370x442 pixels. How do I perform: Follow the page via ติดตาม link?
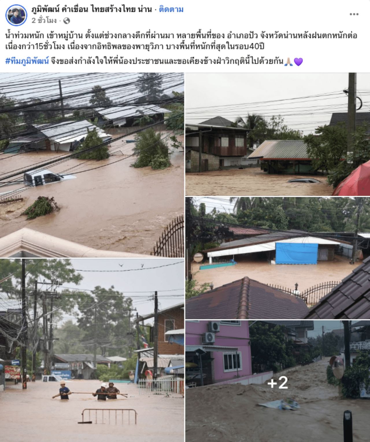tap(171, 10)
